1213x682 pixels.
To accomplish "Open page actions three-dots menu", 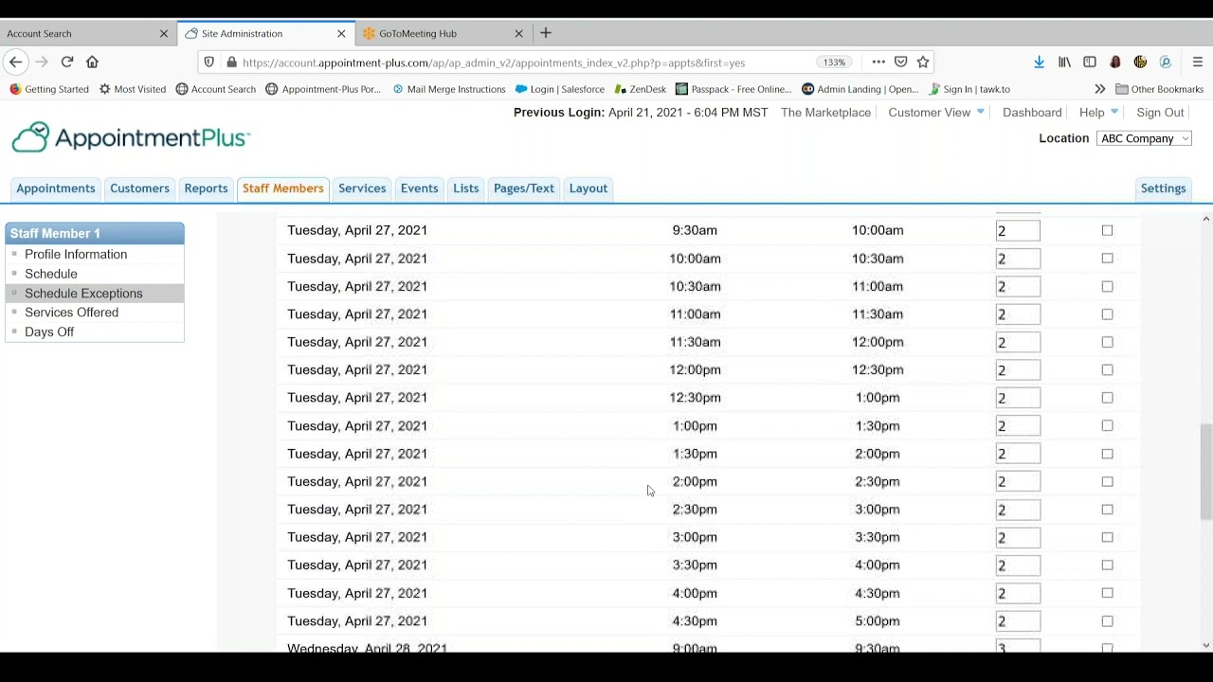I will 878,62.
